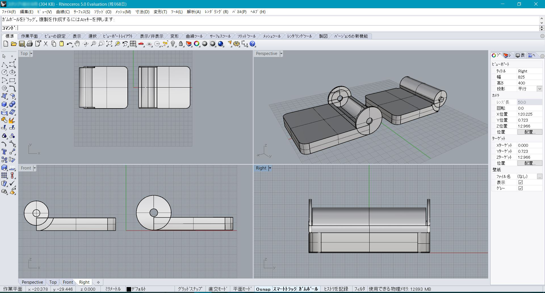Switch to the Perspective viewport tab at bottom
Image resolution: width=545 pixels, height=293 pixels.
32,282
